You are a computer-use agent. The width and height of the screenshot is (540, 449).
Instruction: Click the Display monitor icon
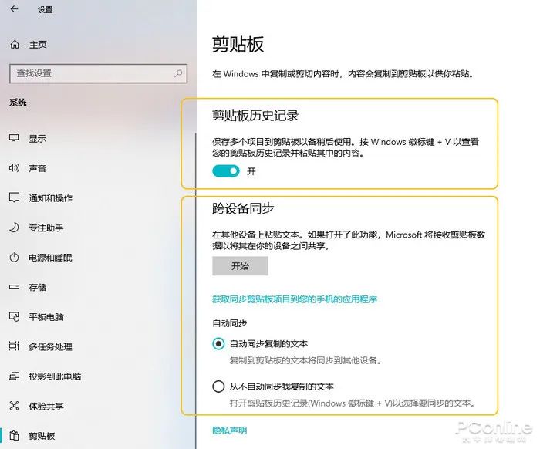14,138
